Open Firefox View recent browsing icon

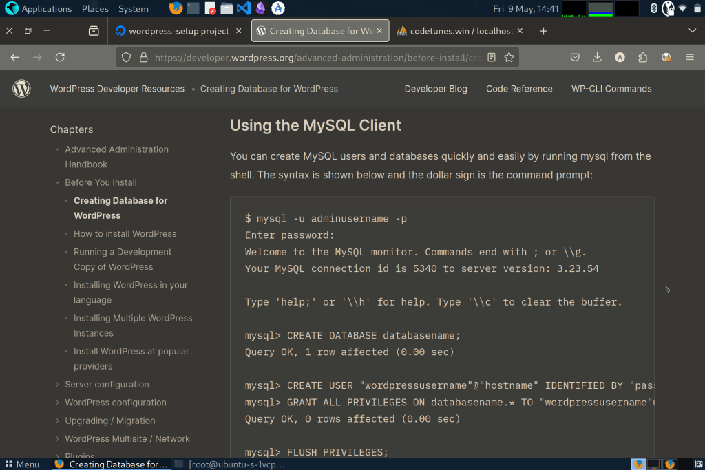point(94,31)
